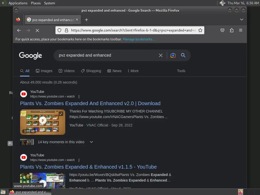Open Plants Vs. Zombies Expanded v2.0 Download result
260x195 pixels.
pyautogui.click(x=90, y=103)
